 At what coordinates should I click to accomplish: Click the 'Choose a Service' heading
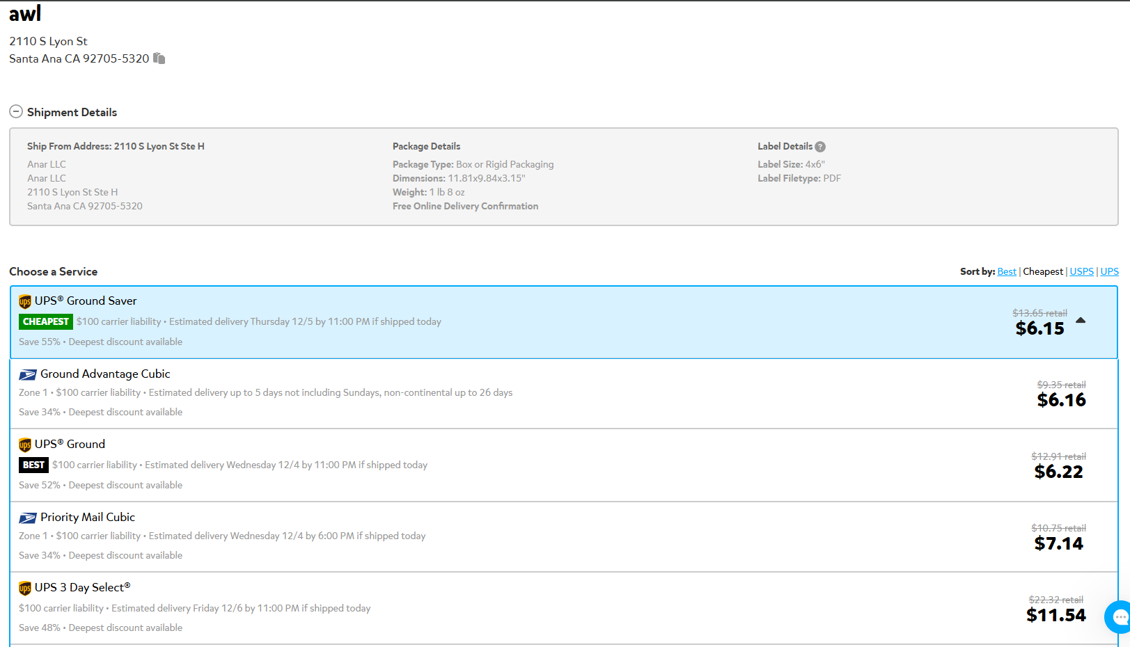coord(53,271)
